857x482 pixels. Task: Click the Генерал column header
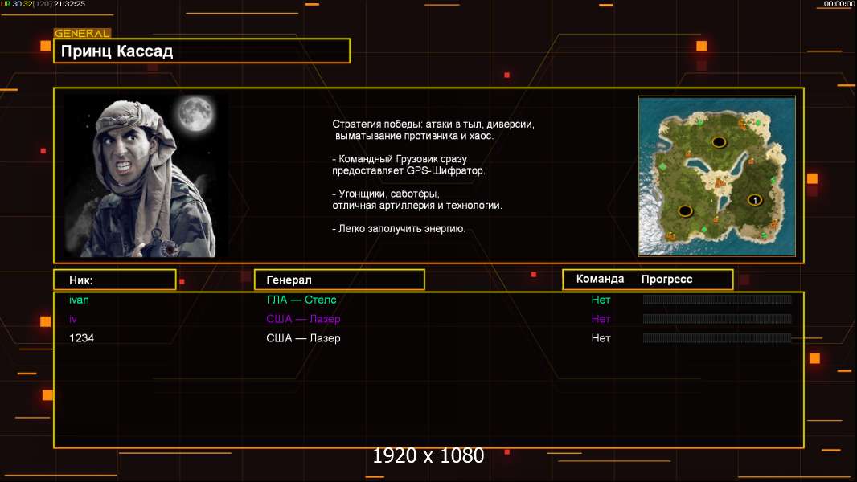(338, 280)
